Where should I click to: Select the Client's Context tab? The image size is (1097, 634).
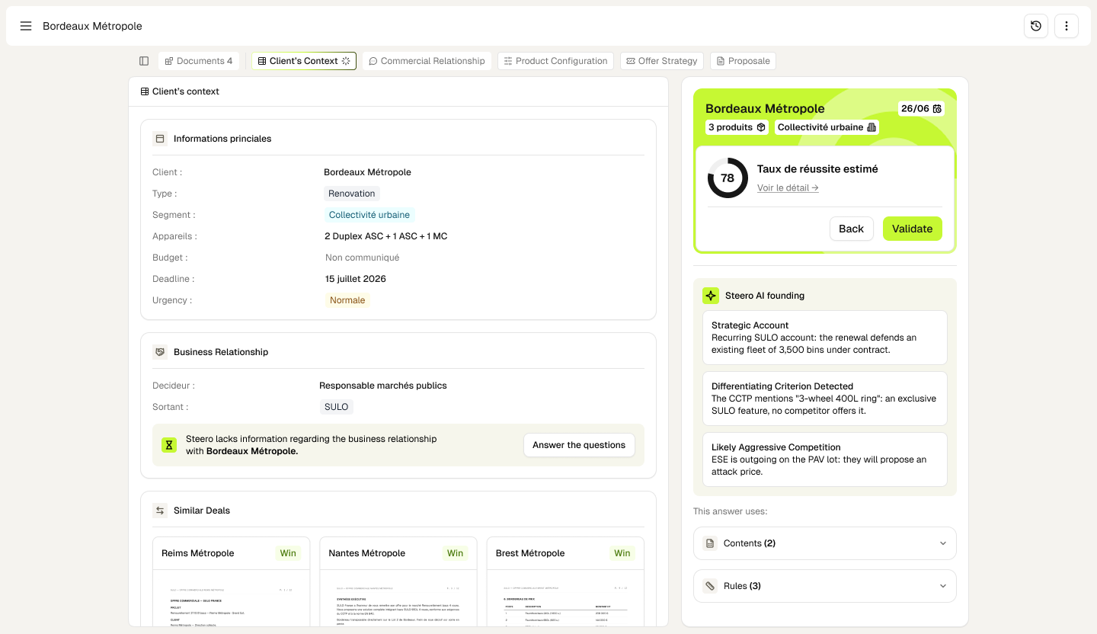tap(304, 61)
